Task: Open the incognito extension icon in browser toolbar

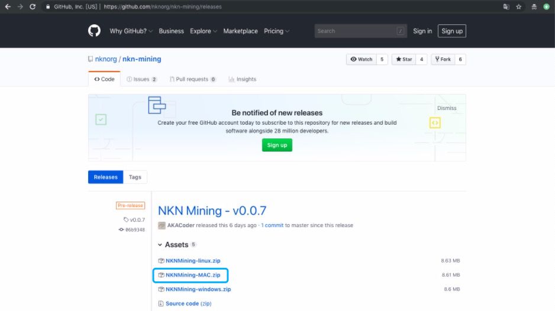Action: 534,7
